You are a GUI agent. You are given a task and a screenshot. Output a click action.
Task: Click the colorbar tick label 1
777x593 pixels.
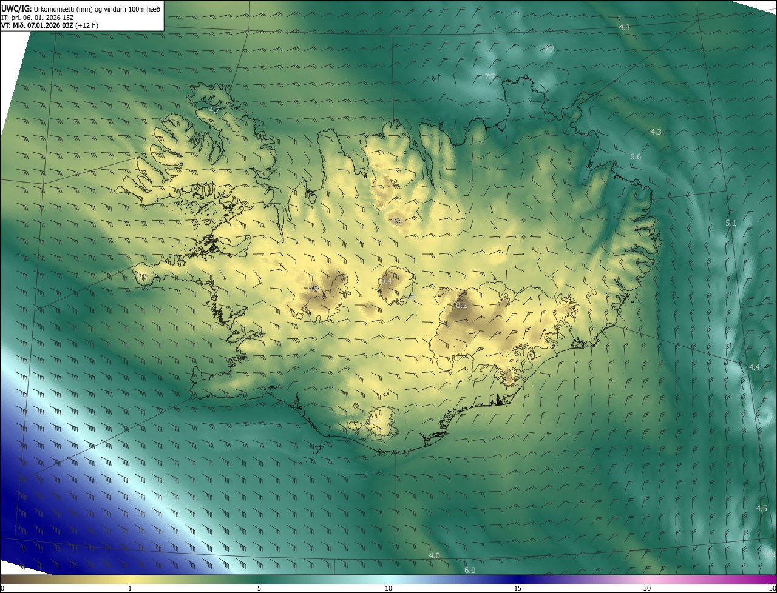point(130,589)
